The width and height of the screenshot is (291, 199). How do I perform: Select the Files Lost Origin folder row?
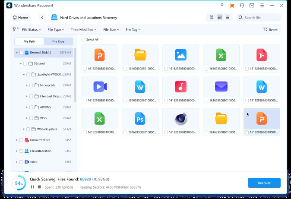(44, 96)
